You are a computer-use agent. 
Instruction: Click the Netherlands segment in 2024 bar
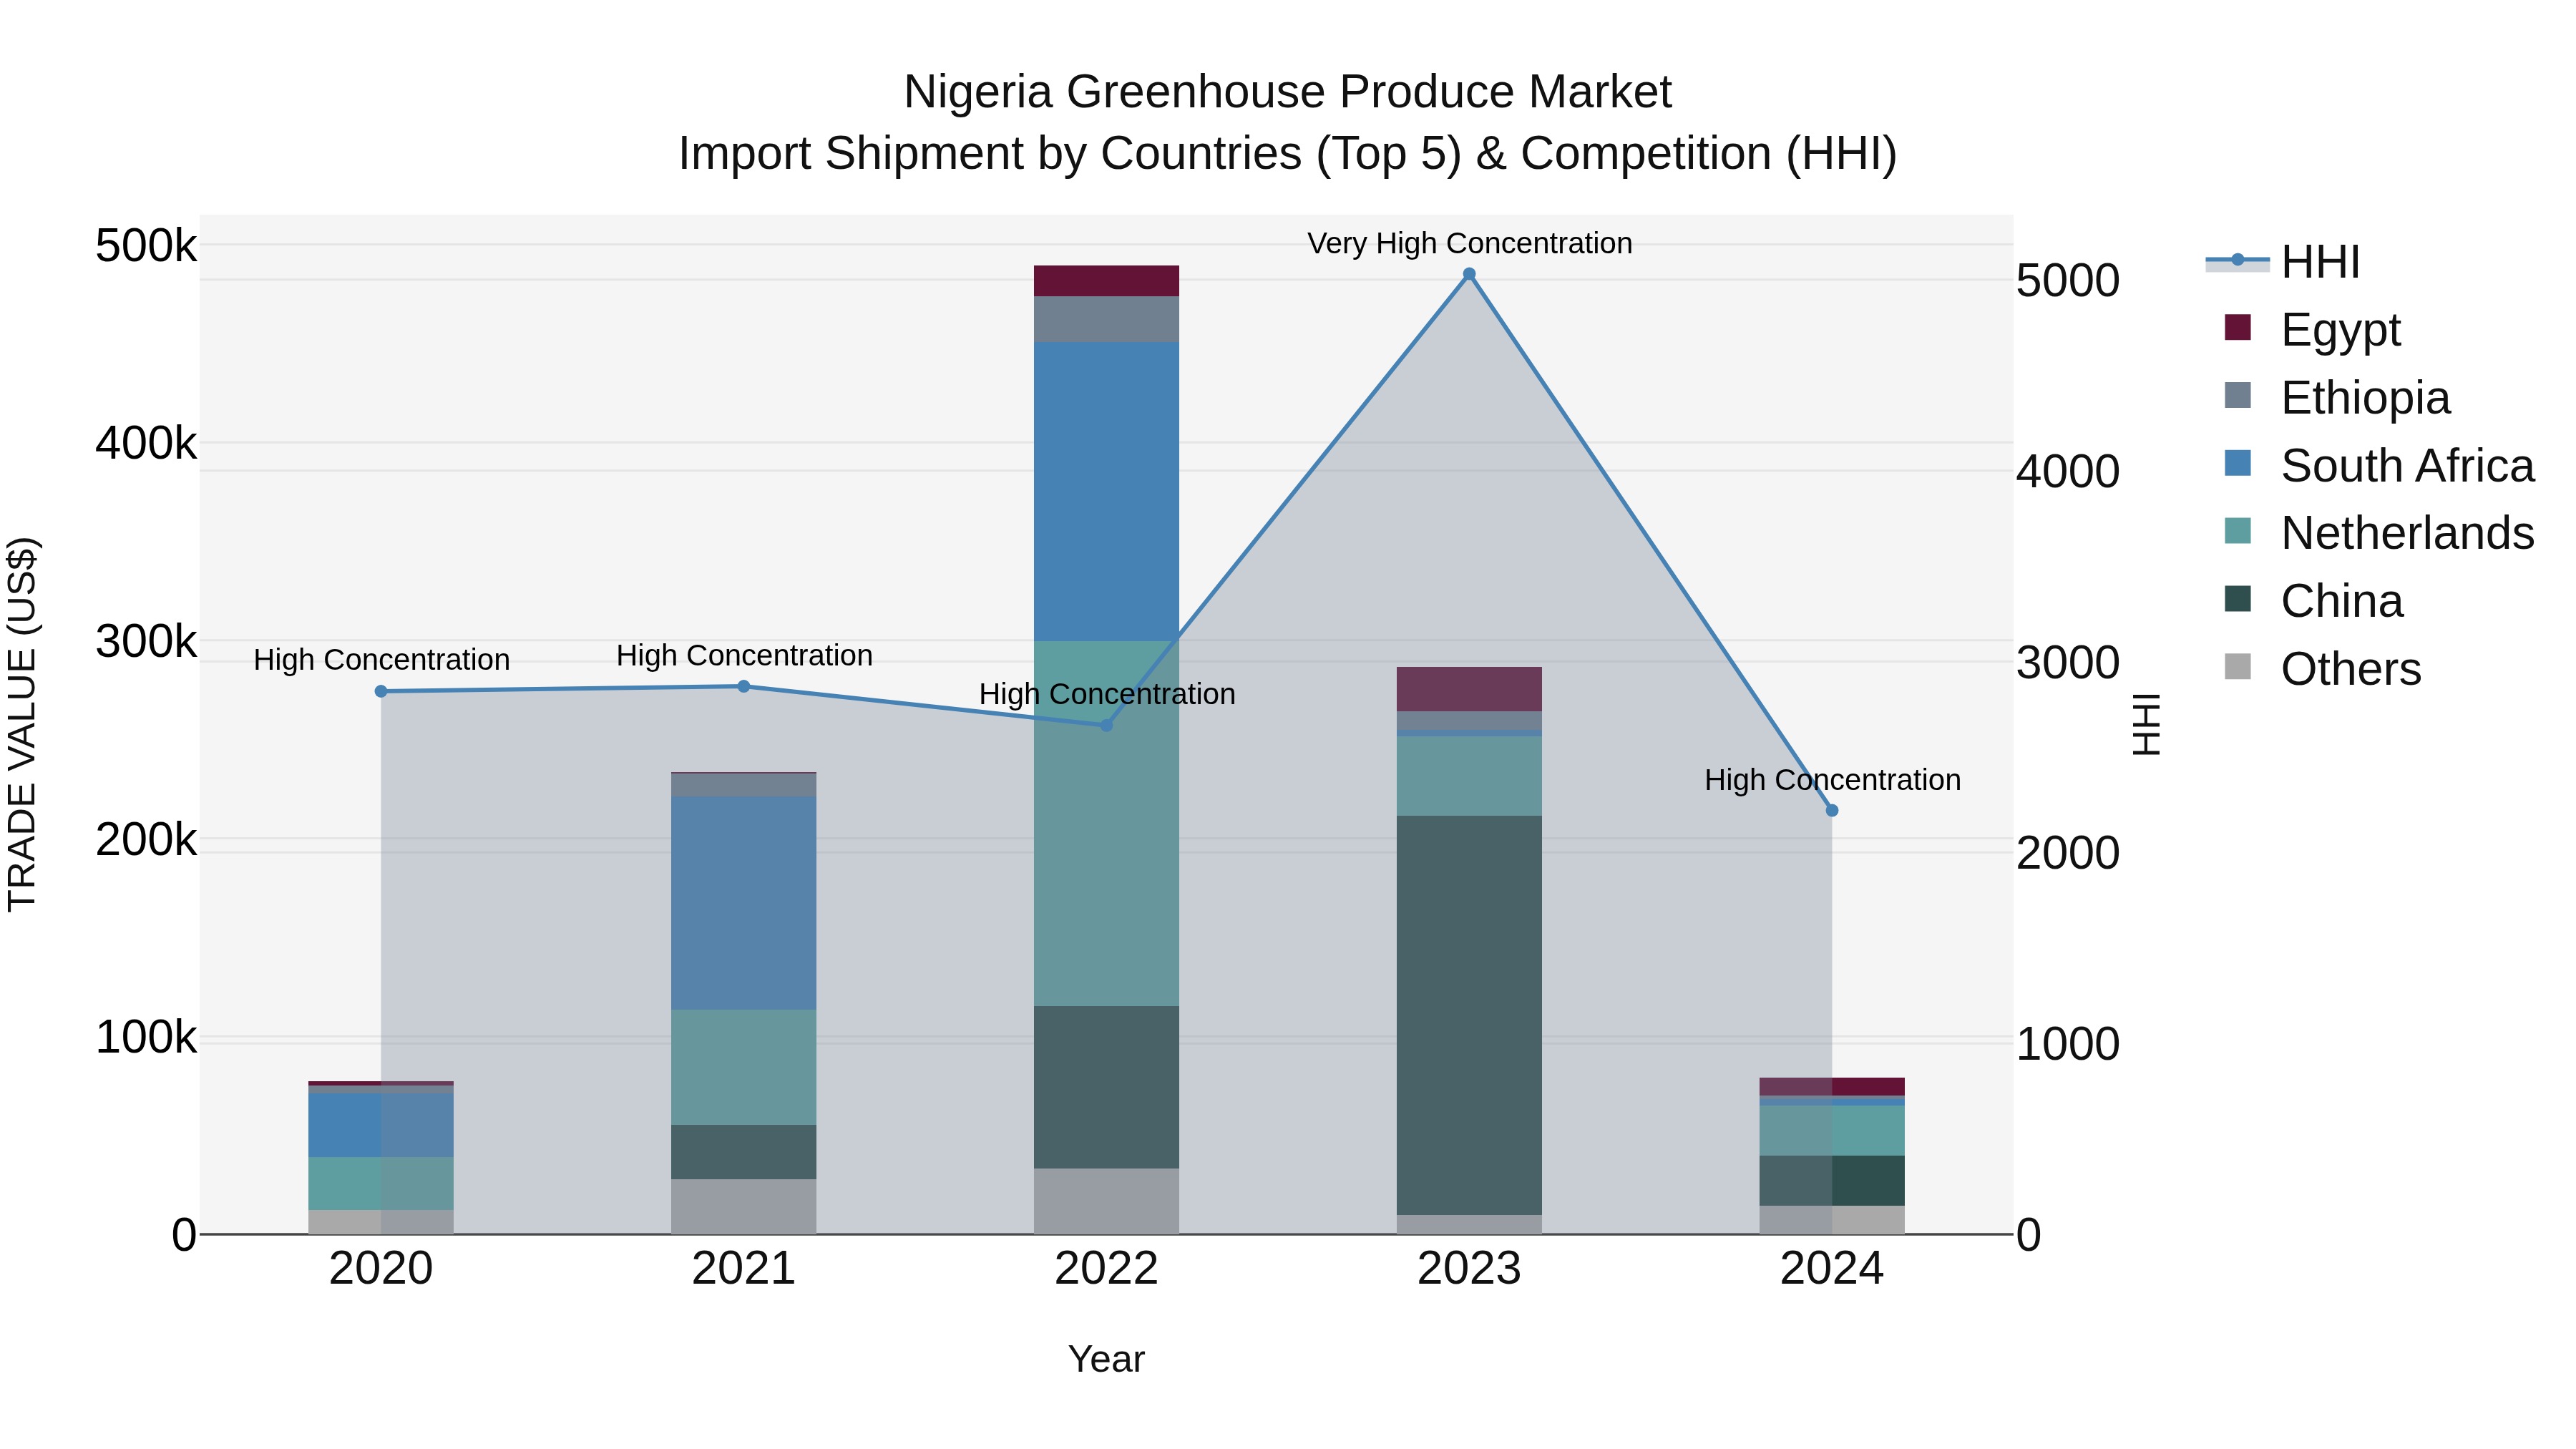[1832, 1130]
